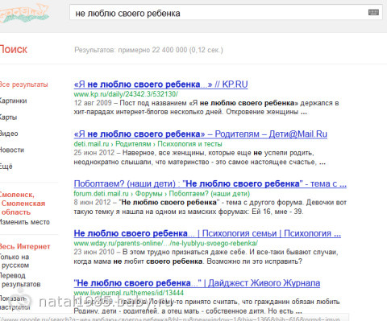Click the forum.deti.mail.ru breadcrumb URL

pos(162,194)
